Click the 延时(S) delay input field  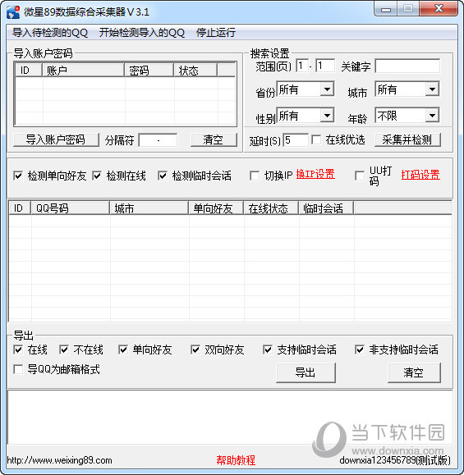[x=296, y=140]
